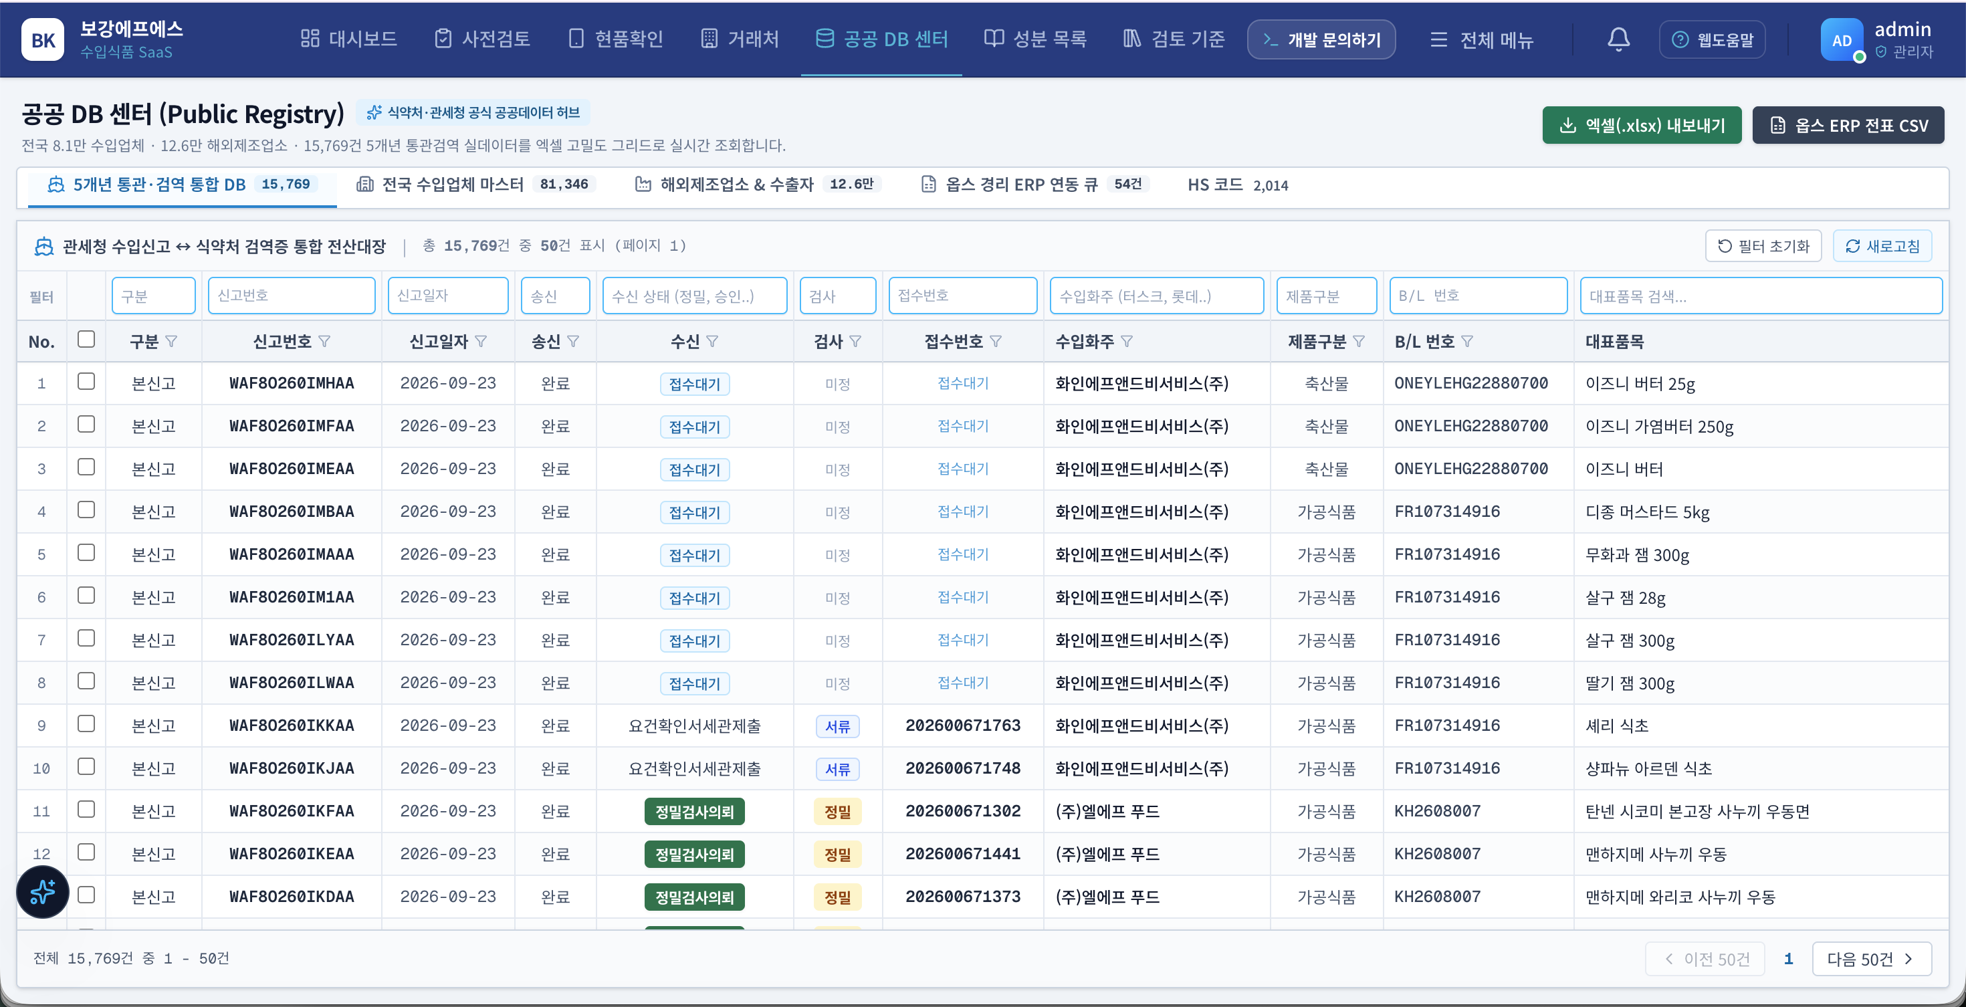Screen dimensions: 1966x1007
Task: Click the 구분 filter input
Action: [153, 296]
